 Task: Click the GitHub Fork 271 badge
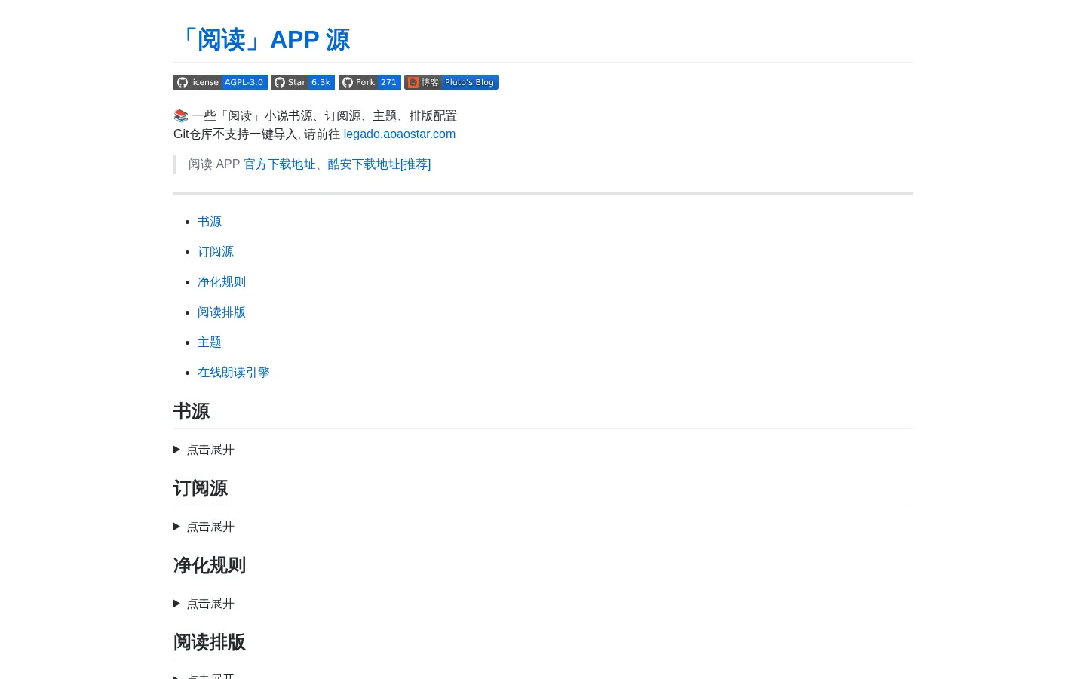370,82
